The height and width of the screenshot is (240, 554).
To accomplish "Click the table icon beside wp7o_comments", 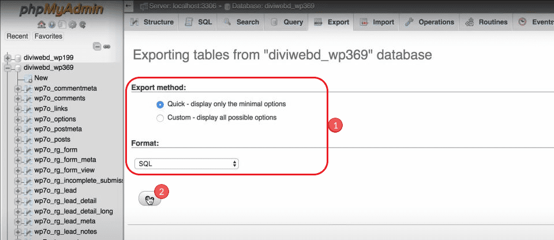I will [28, 99].
